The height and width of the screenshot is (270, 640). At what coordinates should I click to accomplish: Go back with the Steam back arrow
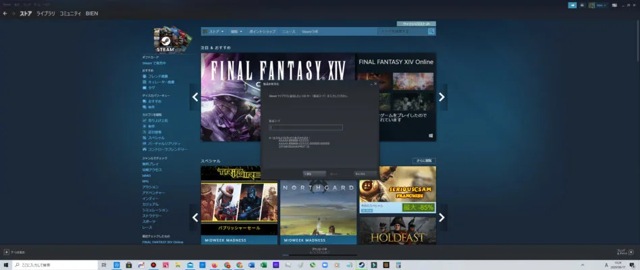pos(5,13)
